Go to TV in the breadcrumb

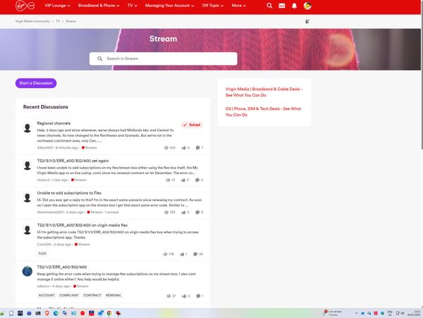(58, 21)
